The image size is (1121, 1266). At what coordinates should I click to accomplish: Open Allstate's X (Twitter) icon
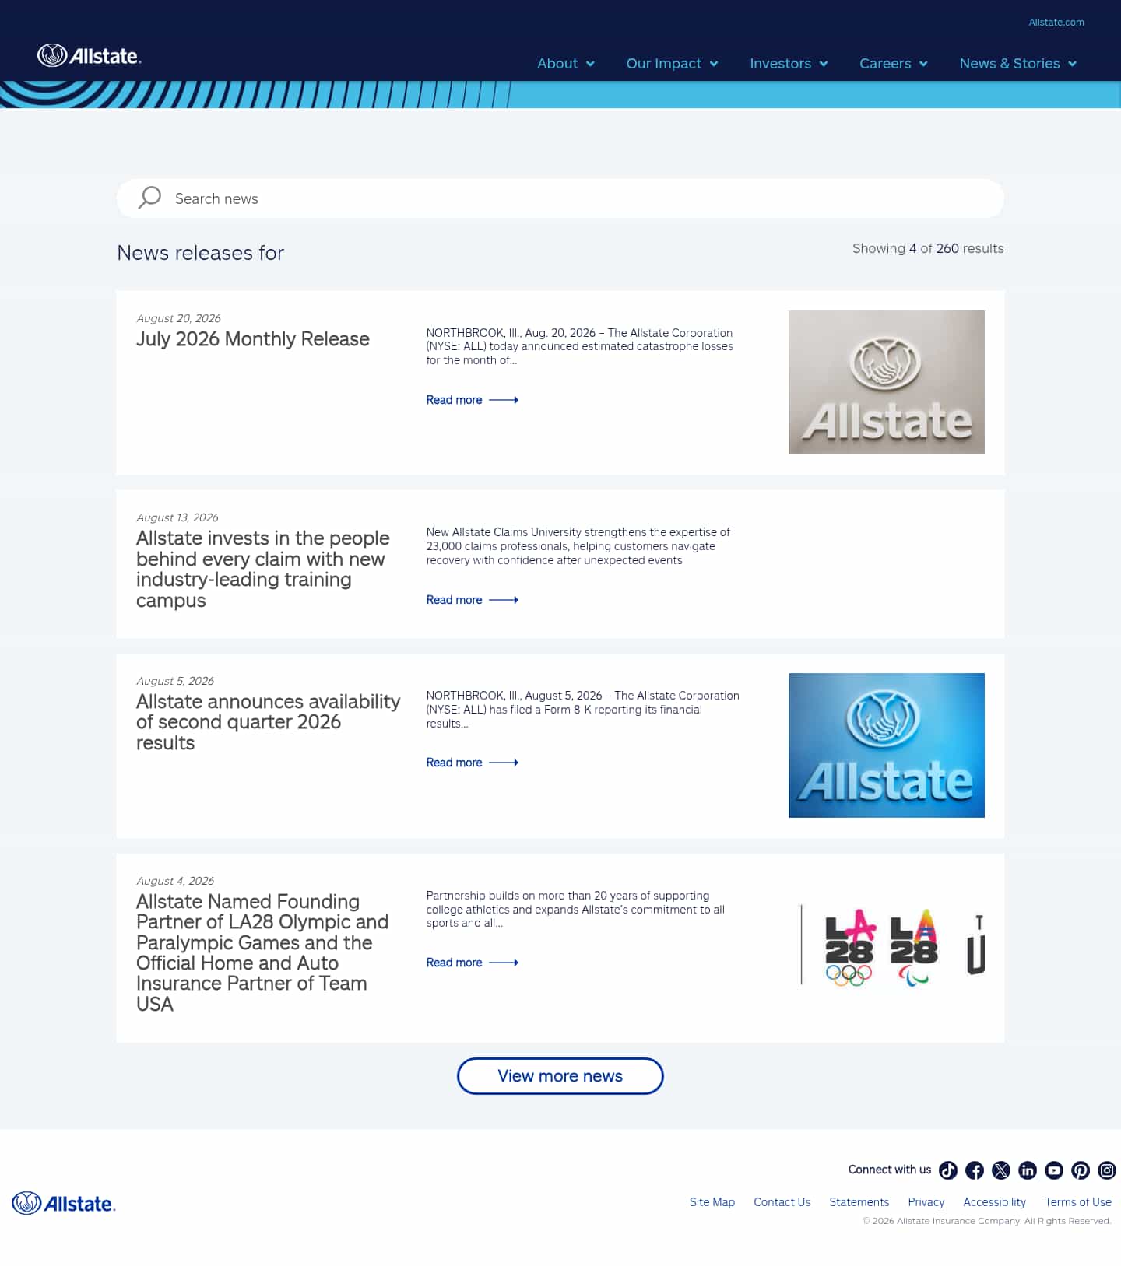(1001, 1170)
